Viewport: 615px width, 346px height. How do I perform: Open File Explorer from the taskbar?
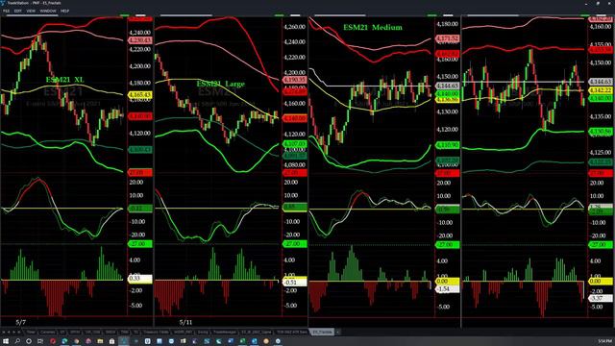tap(100, 341)
